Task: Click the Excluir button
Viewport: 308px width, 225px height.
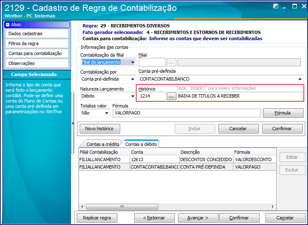Action: (x=292, y=170)
